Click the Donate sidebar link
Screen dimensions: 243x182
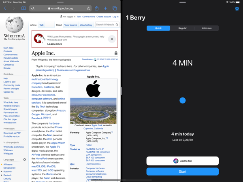[x=7, y=68]
